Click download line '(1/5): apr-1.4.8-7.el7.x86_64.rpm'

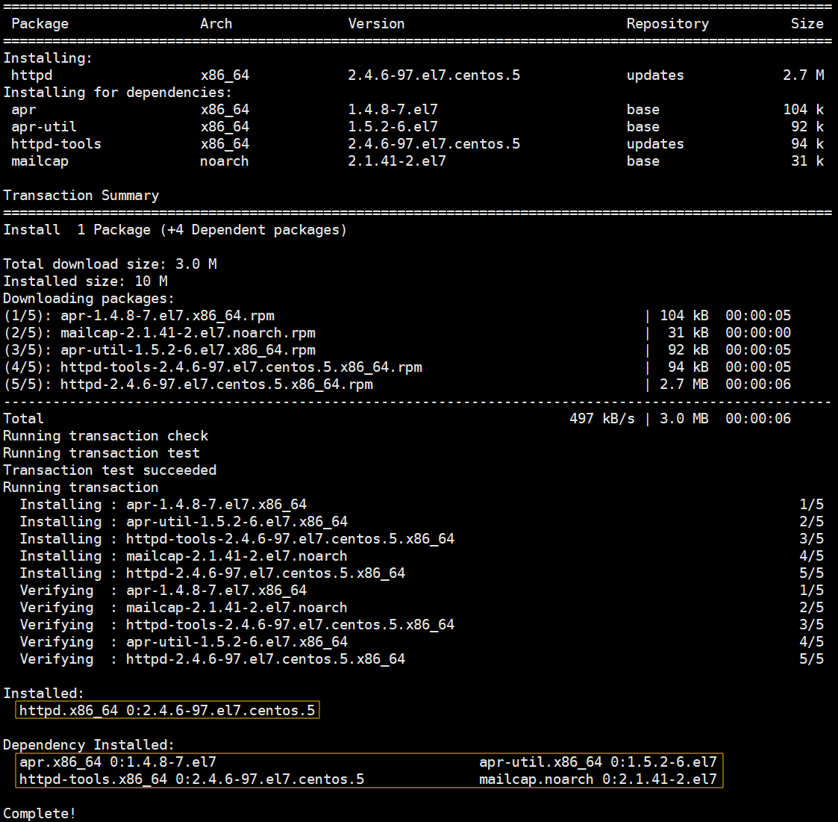tap(139, 316)
